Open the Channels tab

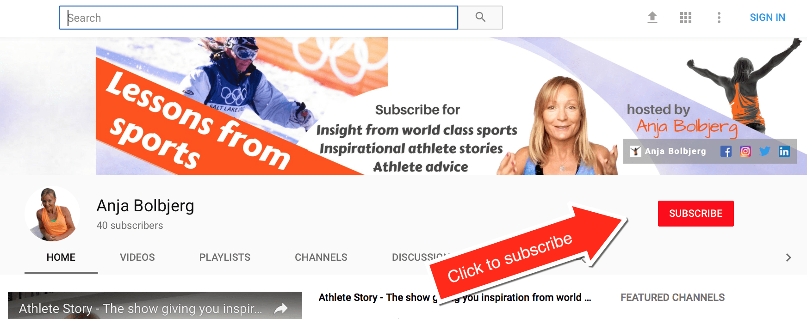pyautogui.click(x=321, y=258)
